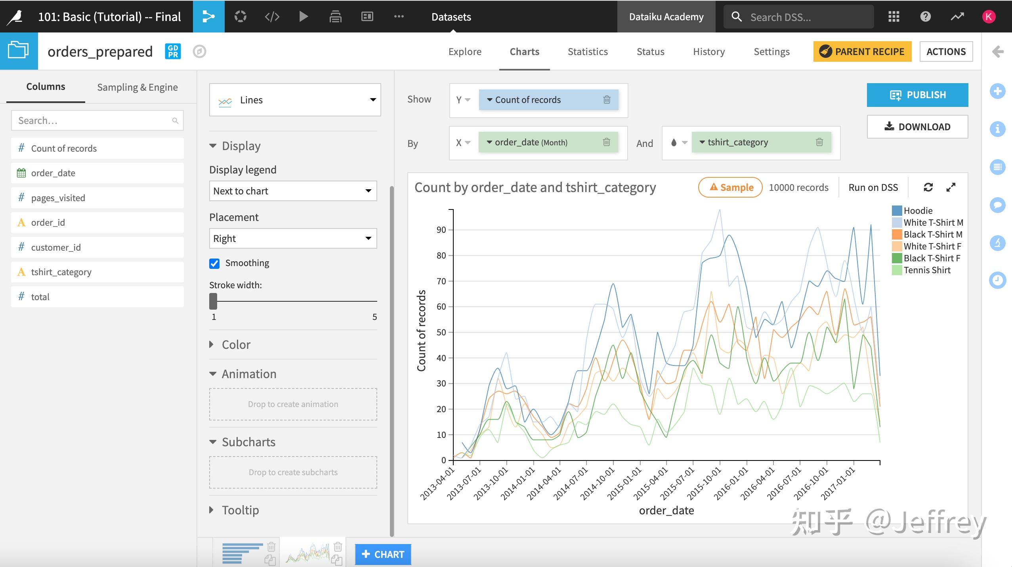The width and height of the screenshot is (1012, 567).
Task: Toggle the Tennis Shirt legend entry
Action: [926, 270]
